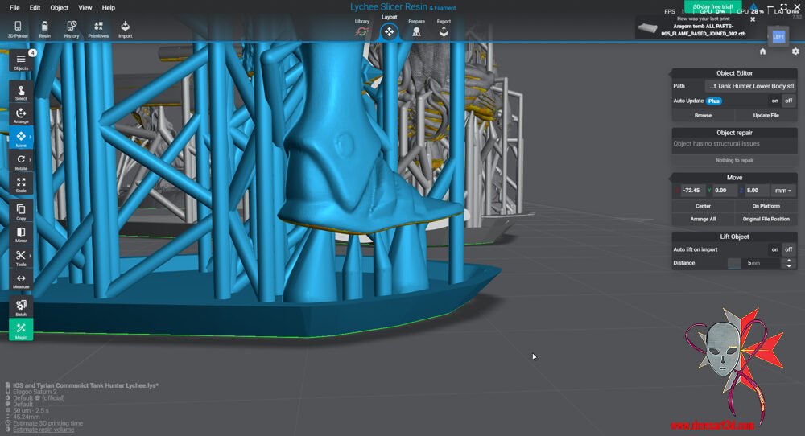
Task: Click the Nothing to repair button
Action: tap(734, 161)
